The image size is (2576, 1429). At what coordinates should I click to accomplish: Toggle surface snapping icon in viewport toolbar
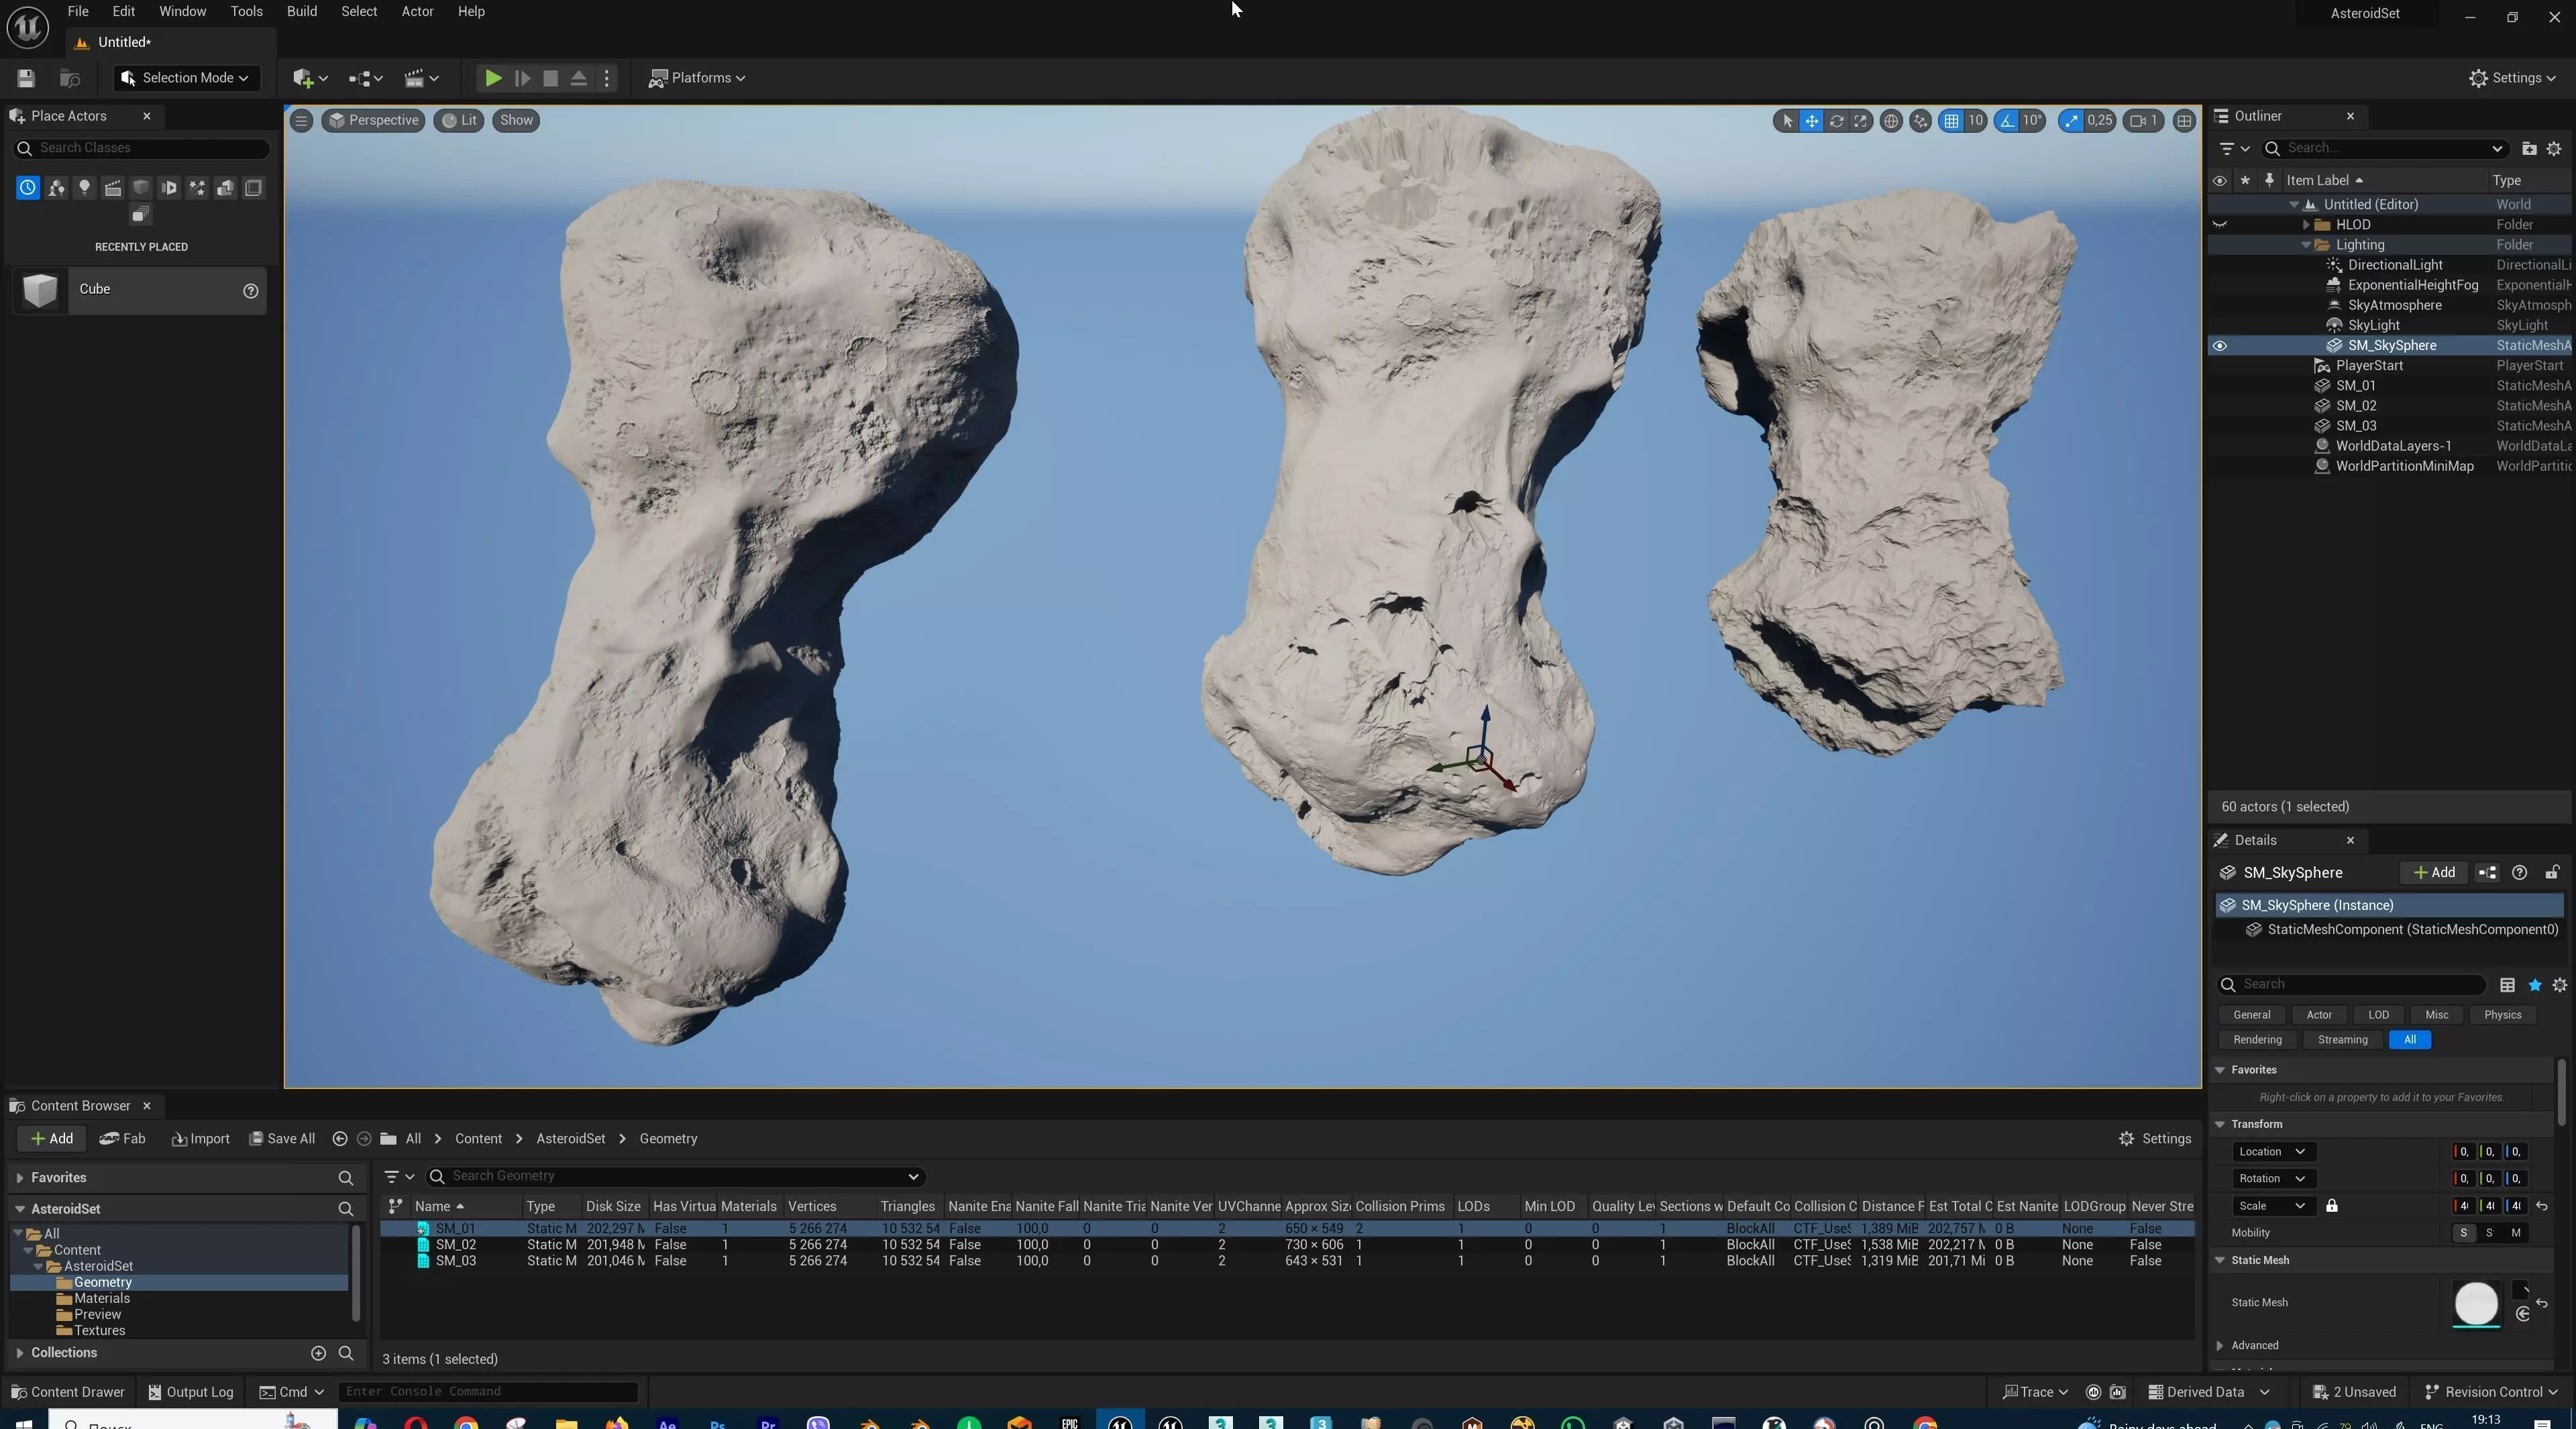1920,121
